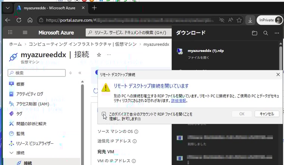
Task: Go to the ホーム breadcrumb
Action: click(15, 44)
